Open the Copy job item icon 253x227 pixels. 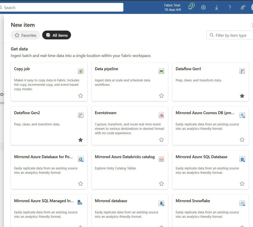[80, 71]
